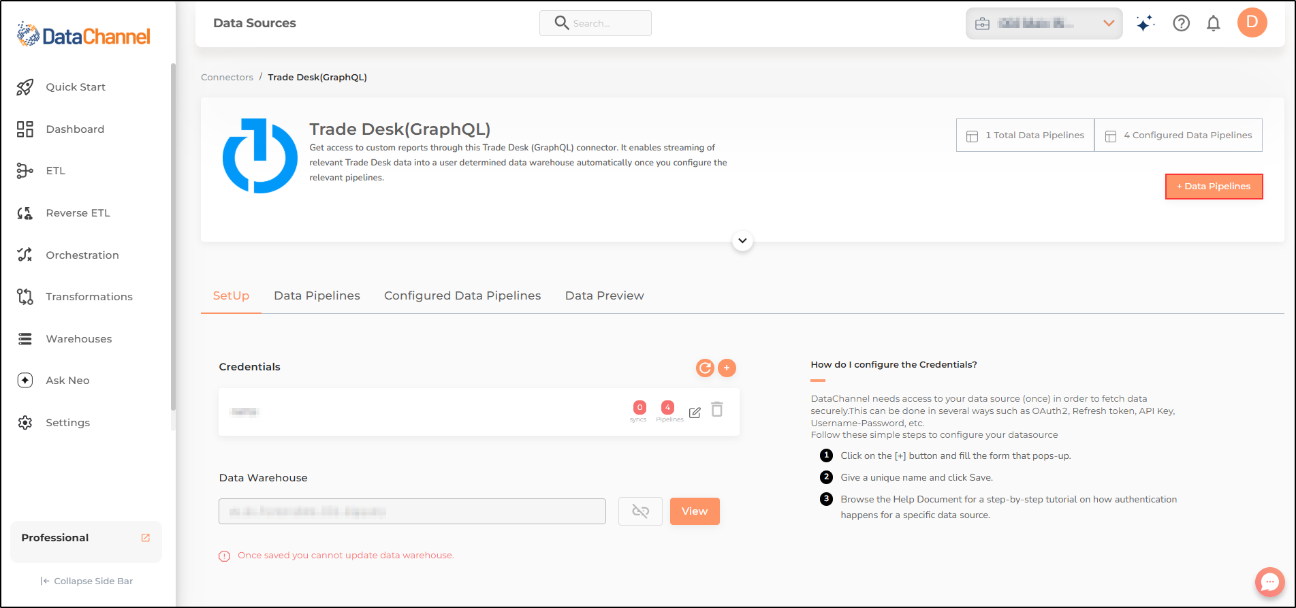Refresh credentials list icon
Image resolution: width=1296 pixels, height=608 pixels.
pyautogui.click(x=705, y=368)
